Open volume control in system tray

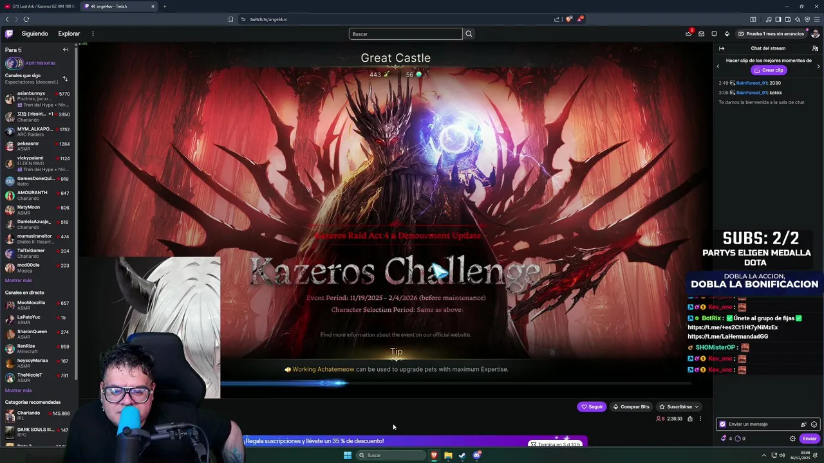click(x=782, y=455)
